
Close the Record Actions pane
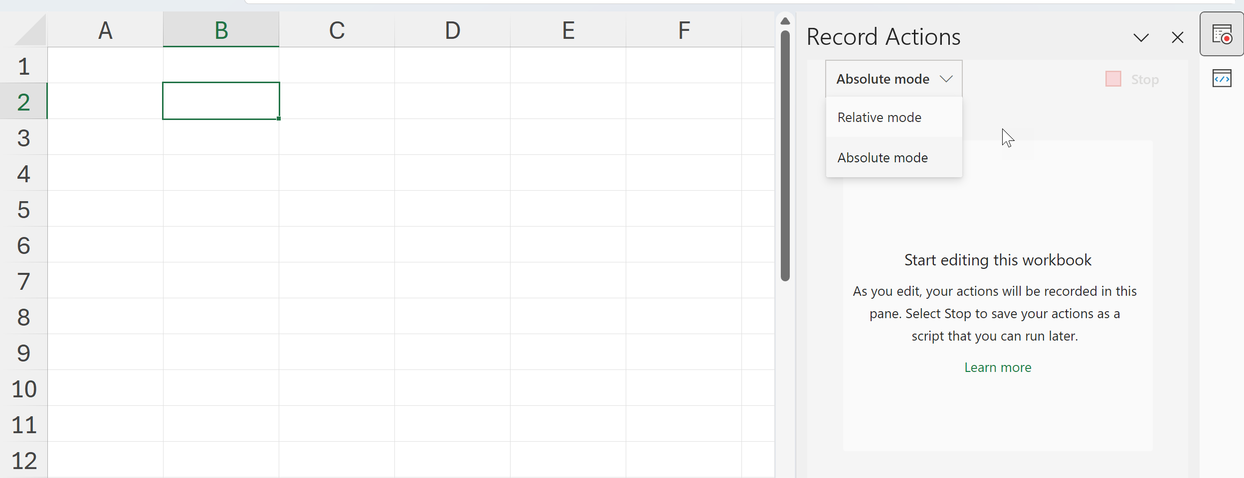(1177, 37)
